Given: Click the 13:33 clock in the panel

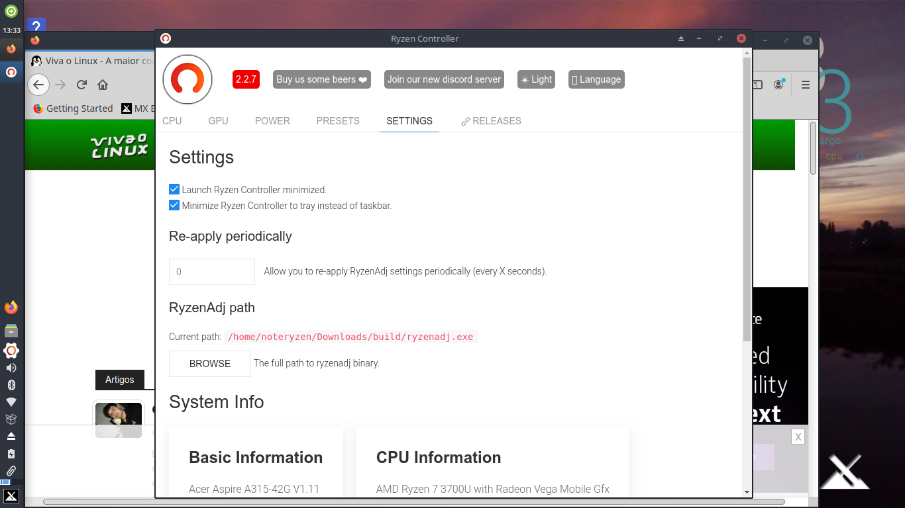Looking at the screenshot, I should 11,30.
